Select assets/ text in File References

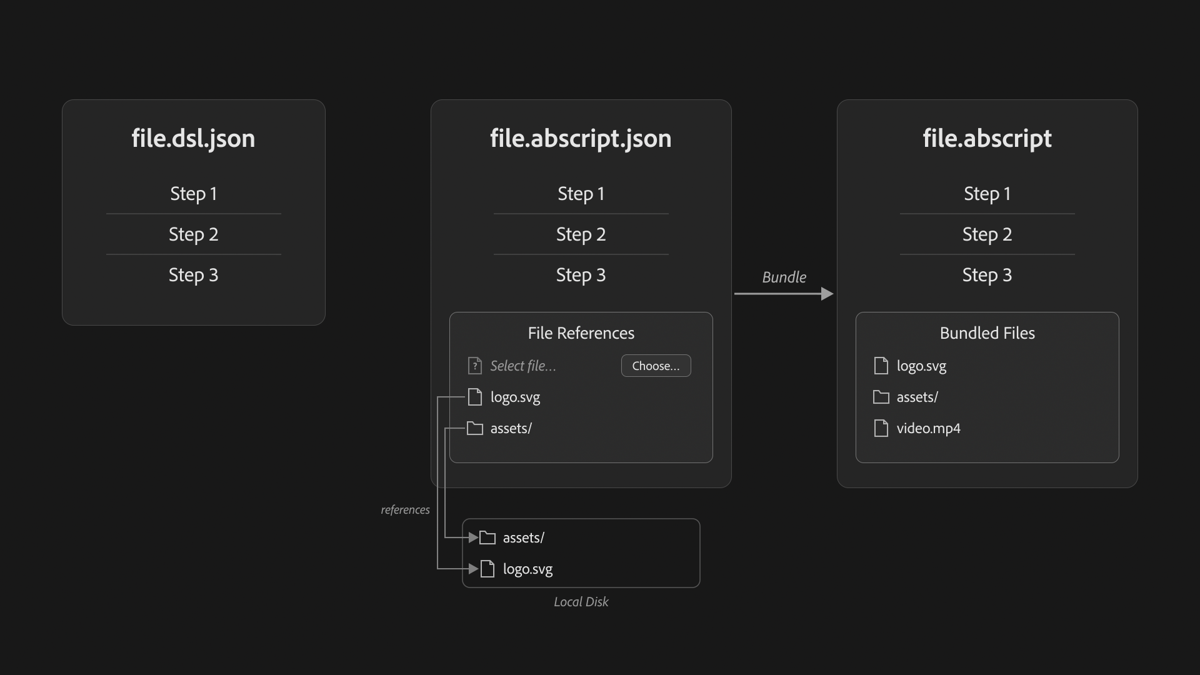tap(511, 428)
